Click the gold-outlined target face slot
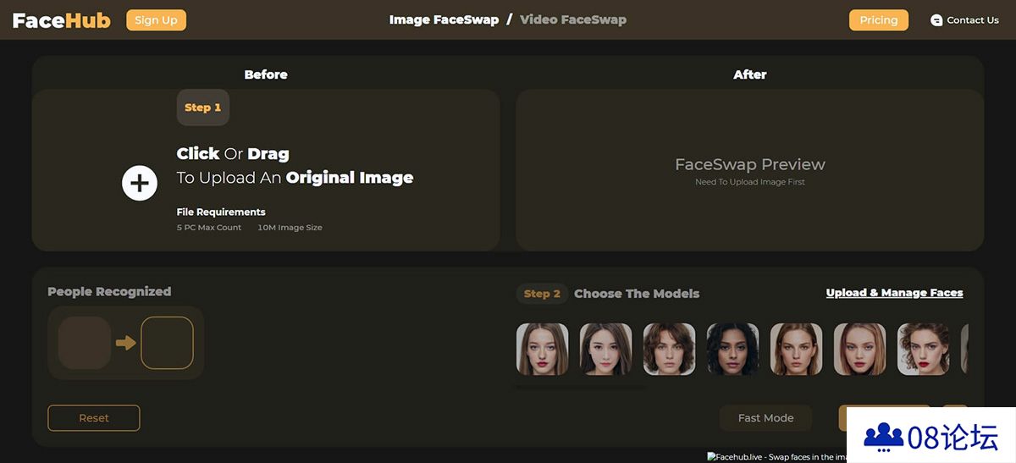The height and width of the screenshot is (463, 1016). click(167, 343)
